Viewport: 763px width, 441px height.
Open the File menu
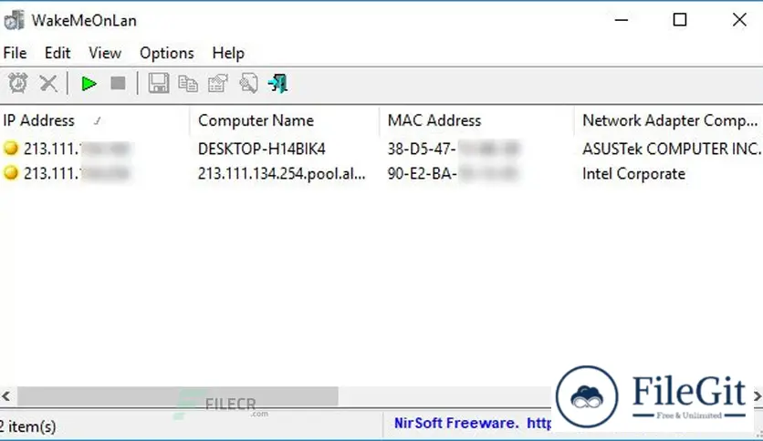pyautogui.click(x=16, y=53)
